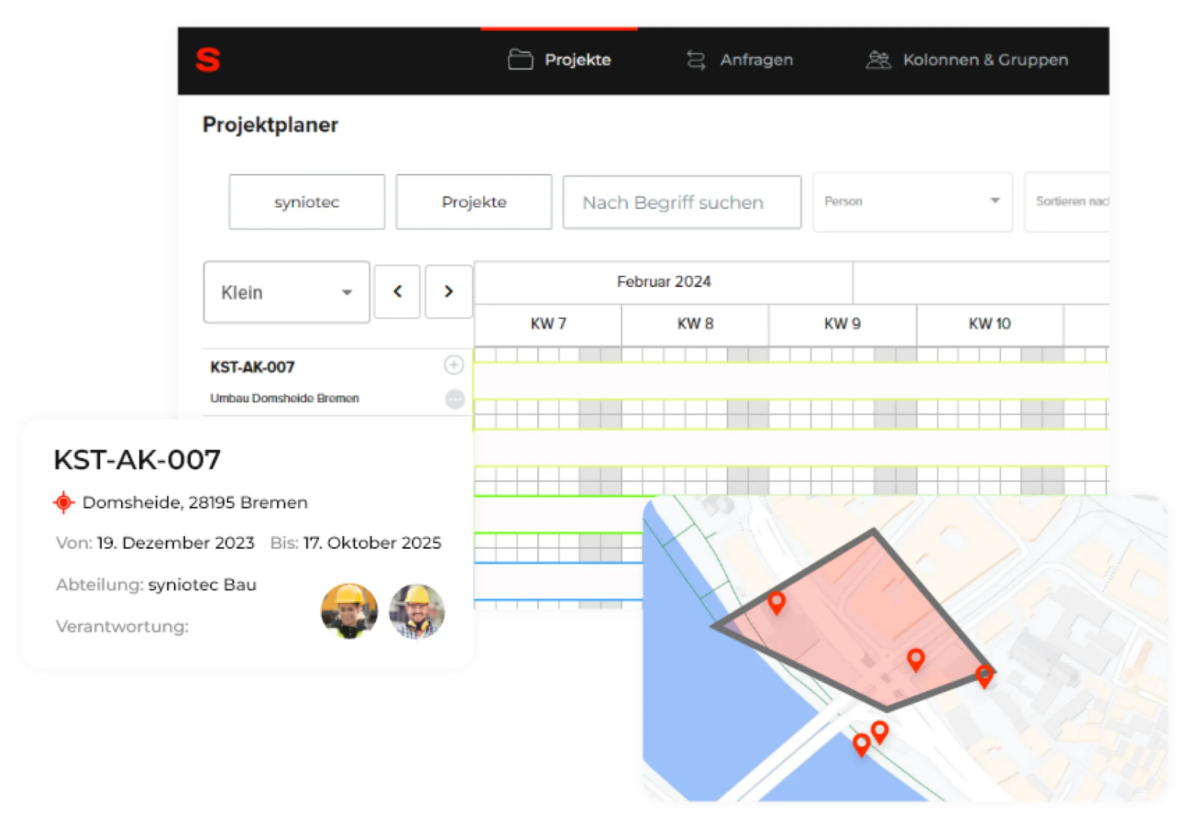Screen dimensions: 1189x823
Task: Navigate to the previous time period
Action: [x=397, y=291]
